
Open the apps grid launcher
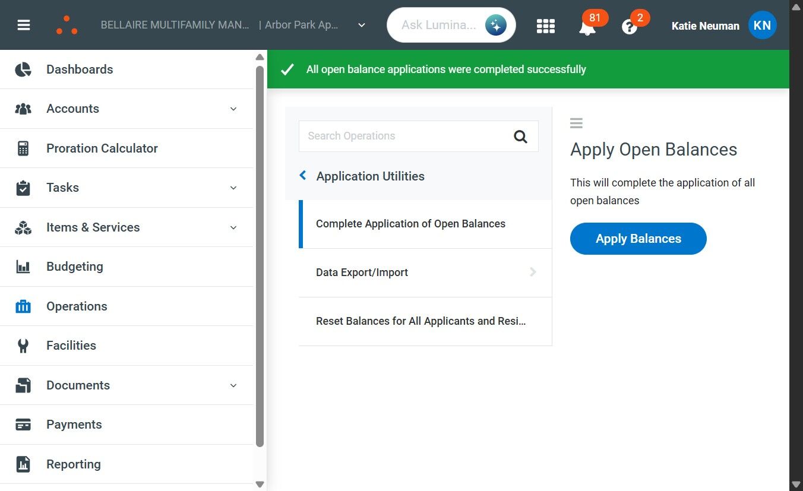pyautogui.click(x=545, y=26)
